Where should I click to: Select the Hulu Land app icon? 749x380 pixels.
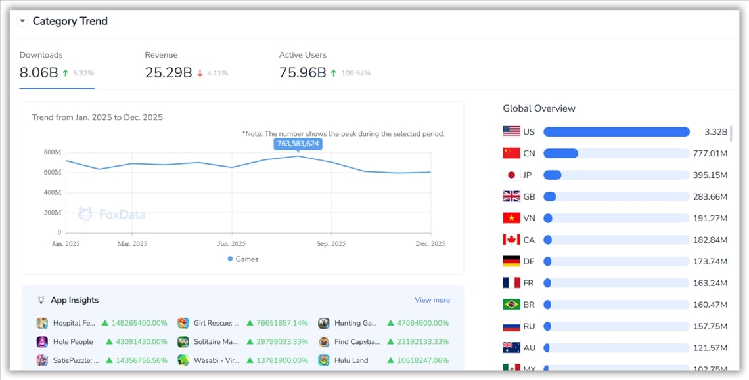(x=323, y=360)
